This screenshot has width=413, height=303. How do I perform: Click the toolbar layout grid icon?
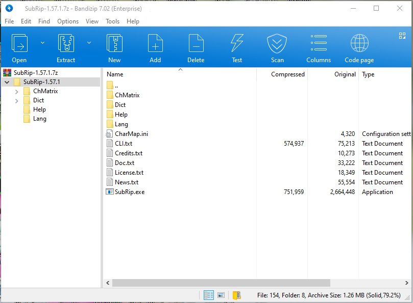402,36
